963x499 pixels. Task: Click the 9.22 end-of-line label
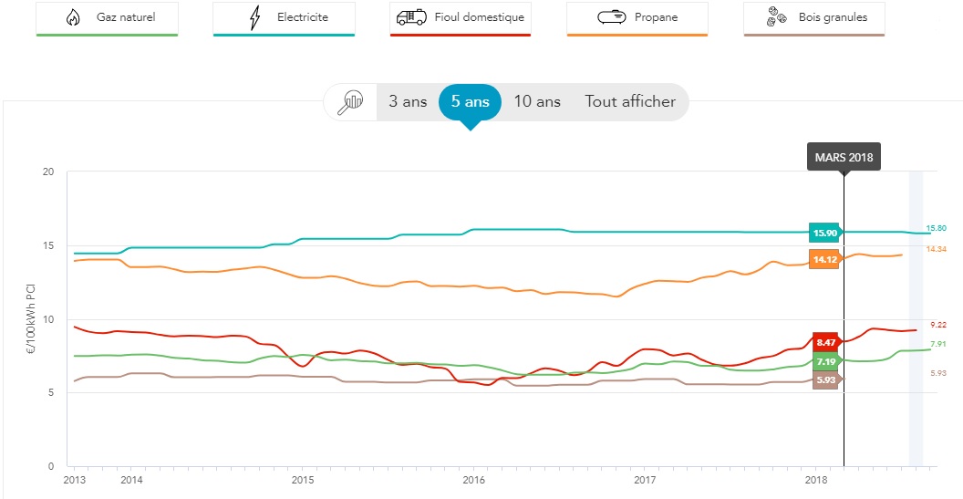(938, 325)
